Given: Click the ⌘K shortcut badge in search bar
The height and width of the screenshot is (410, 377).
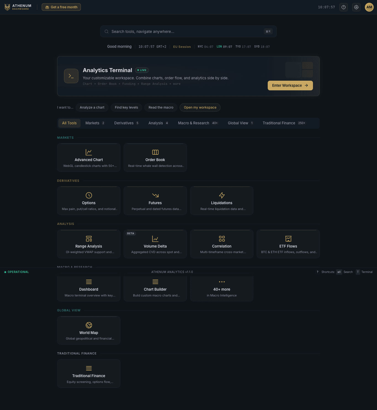Looking at the screenshot, I should click(x=268, y=31).
